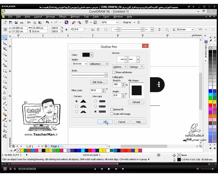The height and width of the screenshot is (177, 218).
Task: Select the Color Eyedropper tool
Action: tap(4, 120)
